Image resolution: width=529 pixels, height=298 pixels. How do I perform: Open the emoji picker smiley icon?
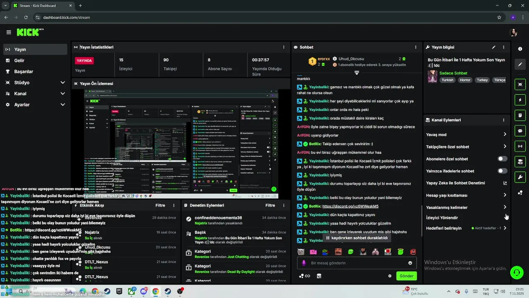(410, 263)
